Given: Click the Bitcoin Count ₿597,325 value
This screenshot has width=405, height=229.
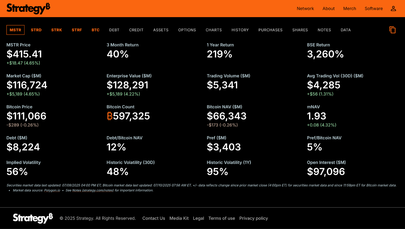Looking at the screenshot, I should 128,116.
